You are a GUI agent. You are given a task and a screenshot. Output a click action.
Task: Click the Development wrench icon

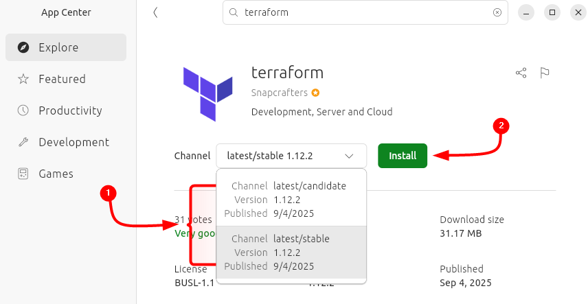tap(23, 142)
